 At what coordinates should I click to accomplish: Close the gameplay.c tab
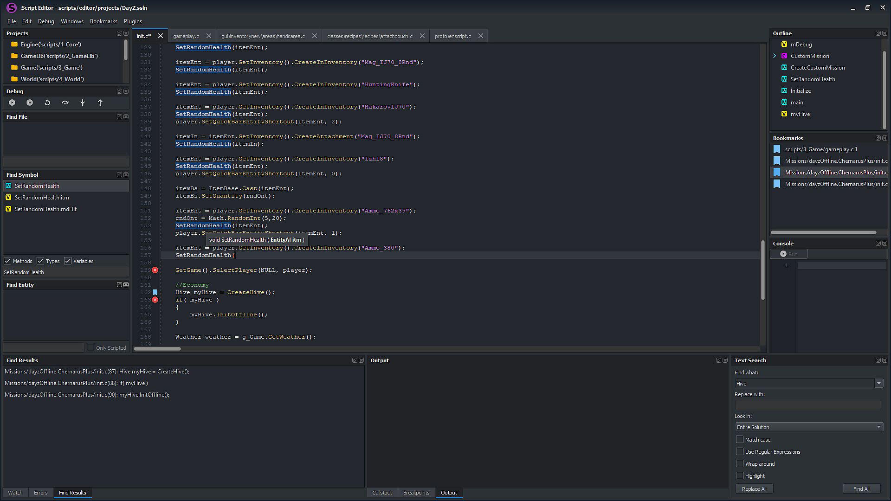click(x=209, y=36)
